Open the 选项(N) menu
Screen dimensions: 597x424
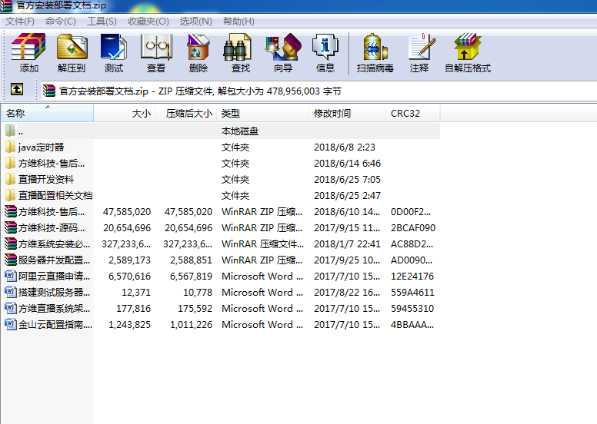click(x=195, y=22)
